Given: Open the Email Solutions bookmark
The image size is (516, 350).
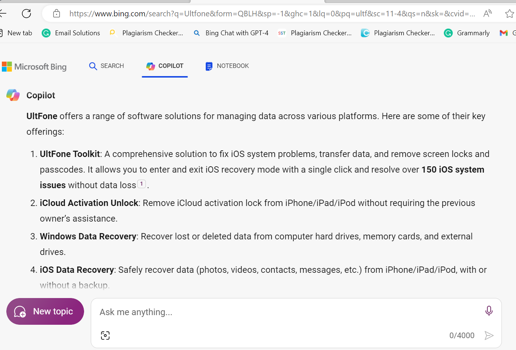Looking at the screenshot, I should 71,33.
